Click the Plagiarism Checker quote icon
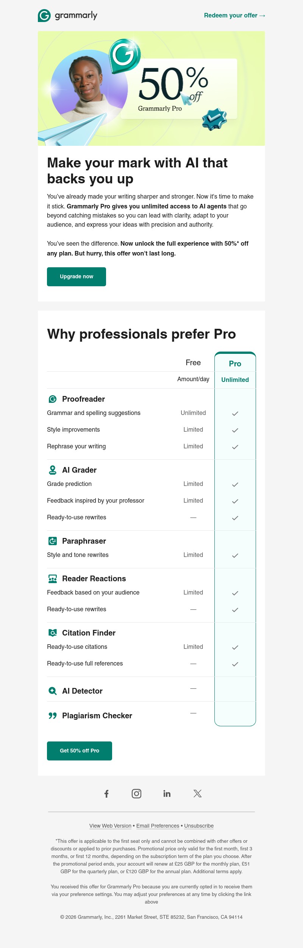This screenshot has height=948, width=303. click(x=53, y=716)
